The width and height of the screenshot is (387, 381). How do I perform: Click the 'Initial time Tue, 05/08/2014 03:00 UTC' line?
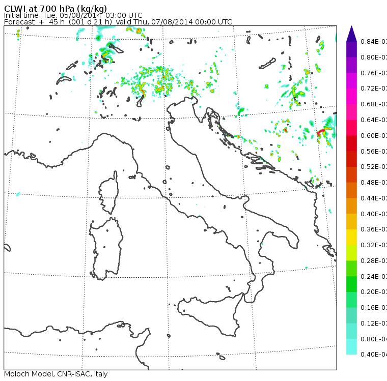(73, 15)
